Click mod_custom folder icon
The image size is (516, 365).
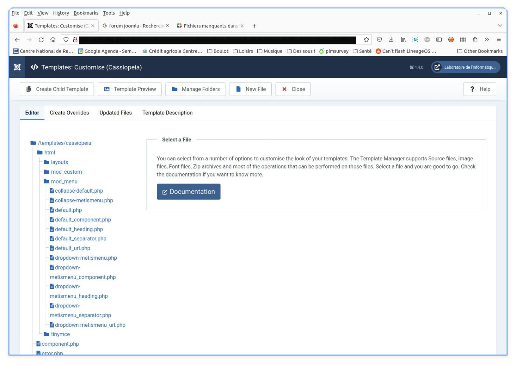click(47, 172)
